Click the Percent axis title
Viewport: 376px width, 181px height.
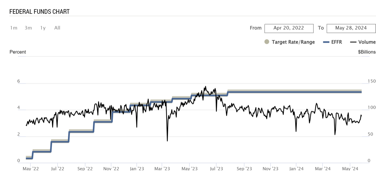pyautogui.click(x=18, y=52)
